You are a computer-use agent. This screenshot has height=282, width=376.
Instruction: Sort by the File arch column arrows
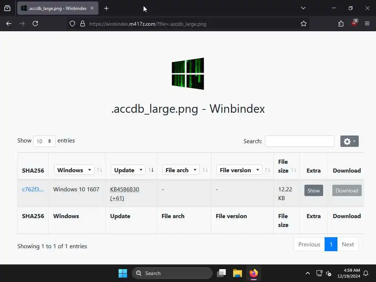[x=205, y=170]
